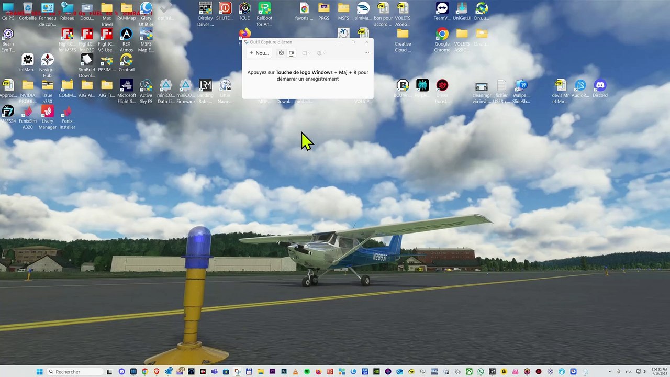
Task: Open the Contrail desktop shortcut
Action: point(126,63)
